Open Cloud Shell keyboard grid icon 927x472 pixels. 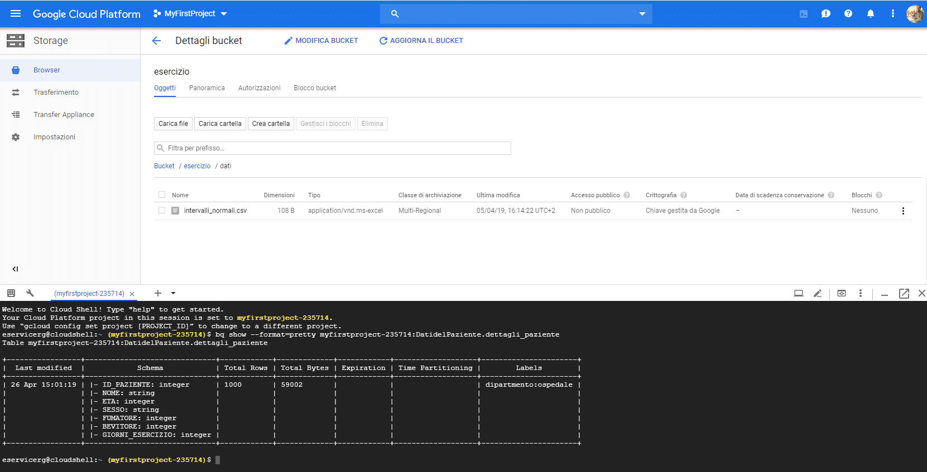[11, 293]
